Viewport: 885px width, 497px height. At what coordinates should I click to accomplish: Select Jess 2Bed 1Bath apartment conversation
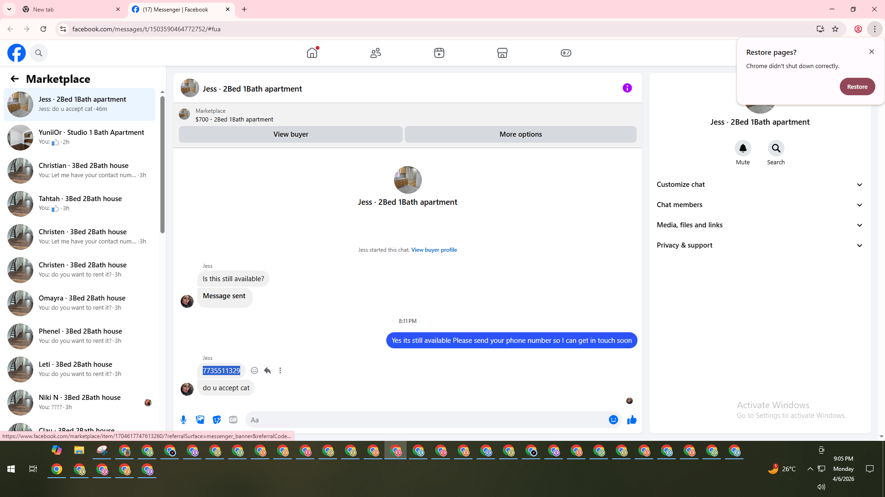click(80, 104)
